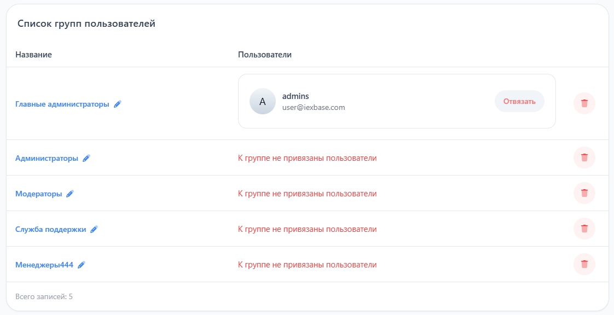Click the Пользователи column header

(x=265, y=55)
